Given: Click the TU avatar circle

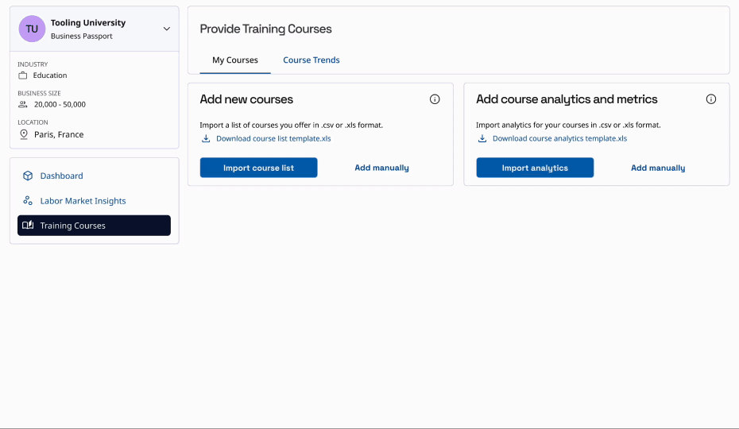Looking at the screenshot, I should pos(32,29).
